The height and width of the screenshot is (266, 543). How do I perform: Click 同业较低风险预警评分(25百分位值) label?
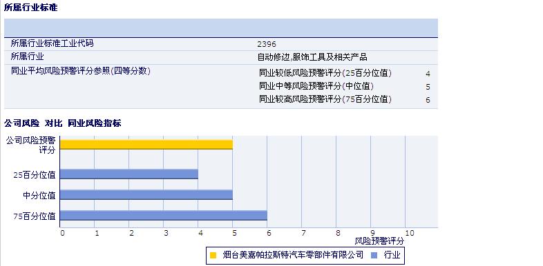point(325,73)
